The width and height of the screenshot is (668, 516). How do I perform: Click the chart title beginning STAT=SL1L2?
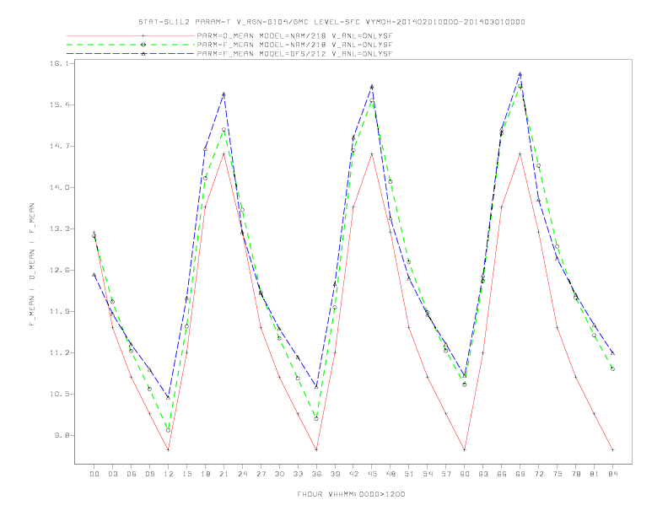(331, 22)
